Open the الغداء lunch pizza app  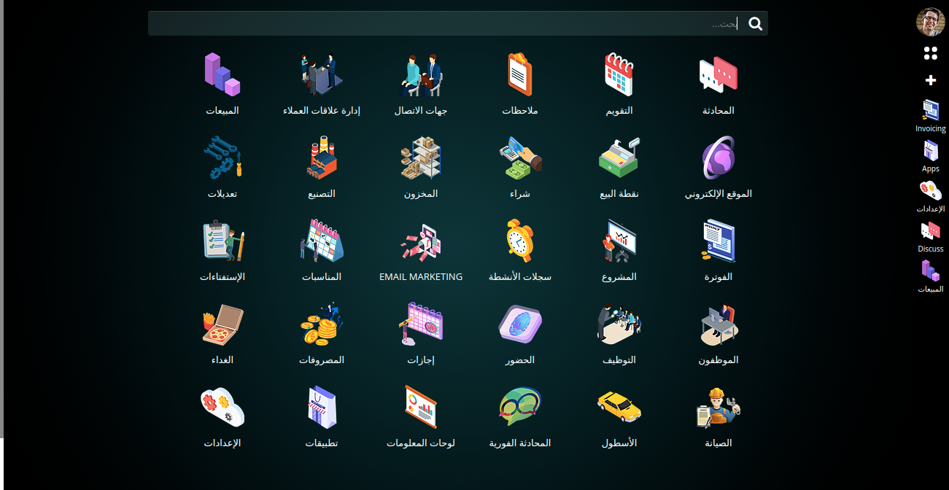[222, 324]
